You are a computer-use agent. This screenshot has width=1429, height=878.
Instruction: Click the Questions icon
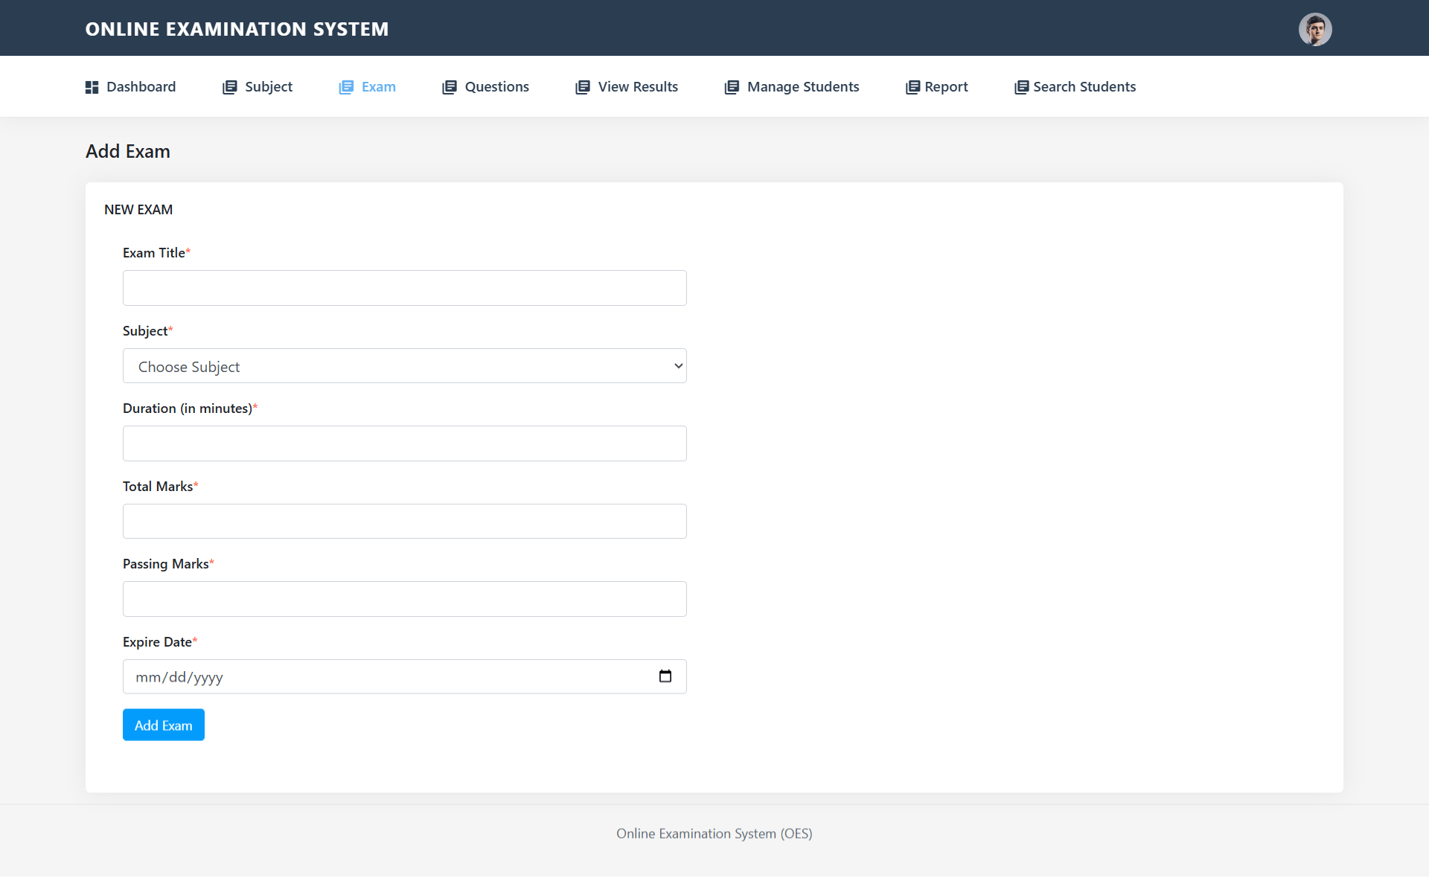click(449, 86)
